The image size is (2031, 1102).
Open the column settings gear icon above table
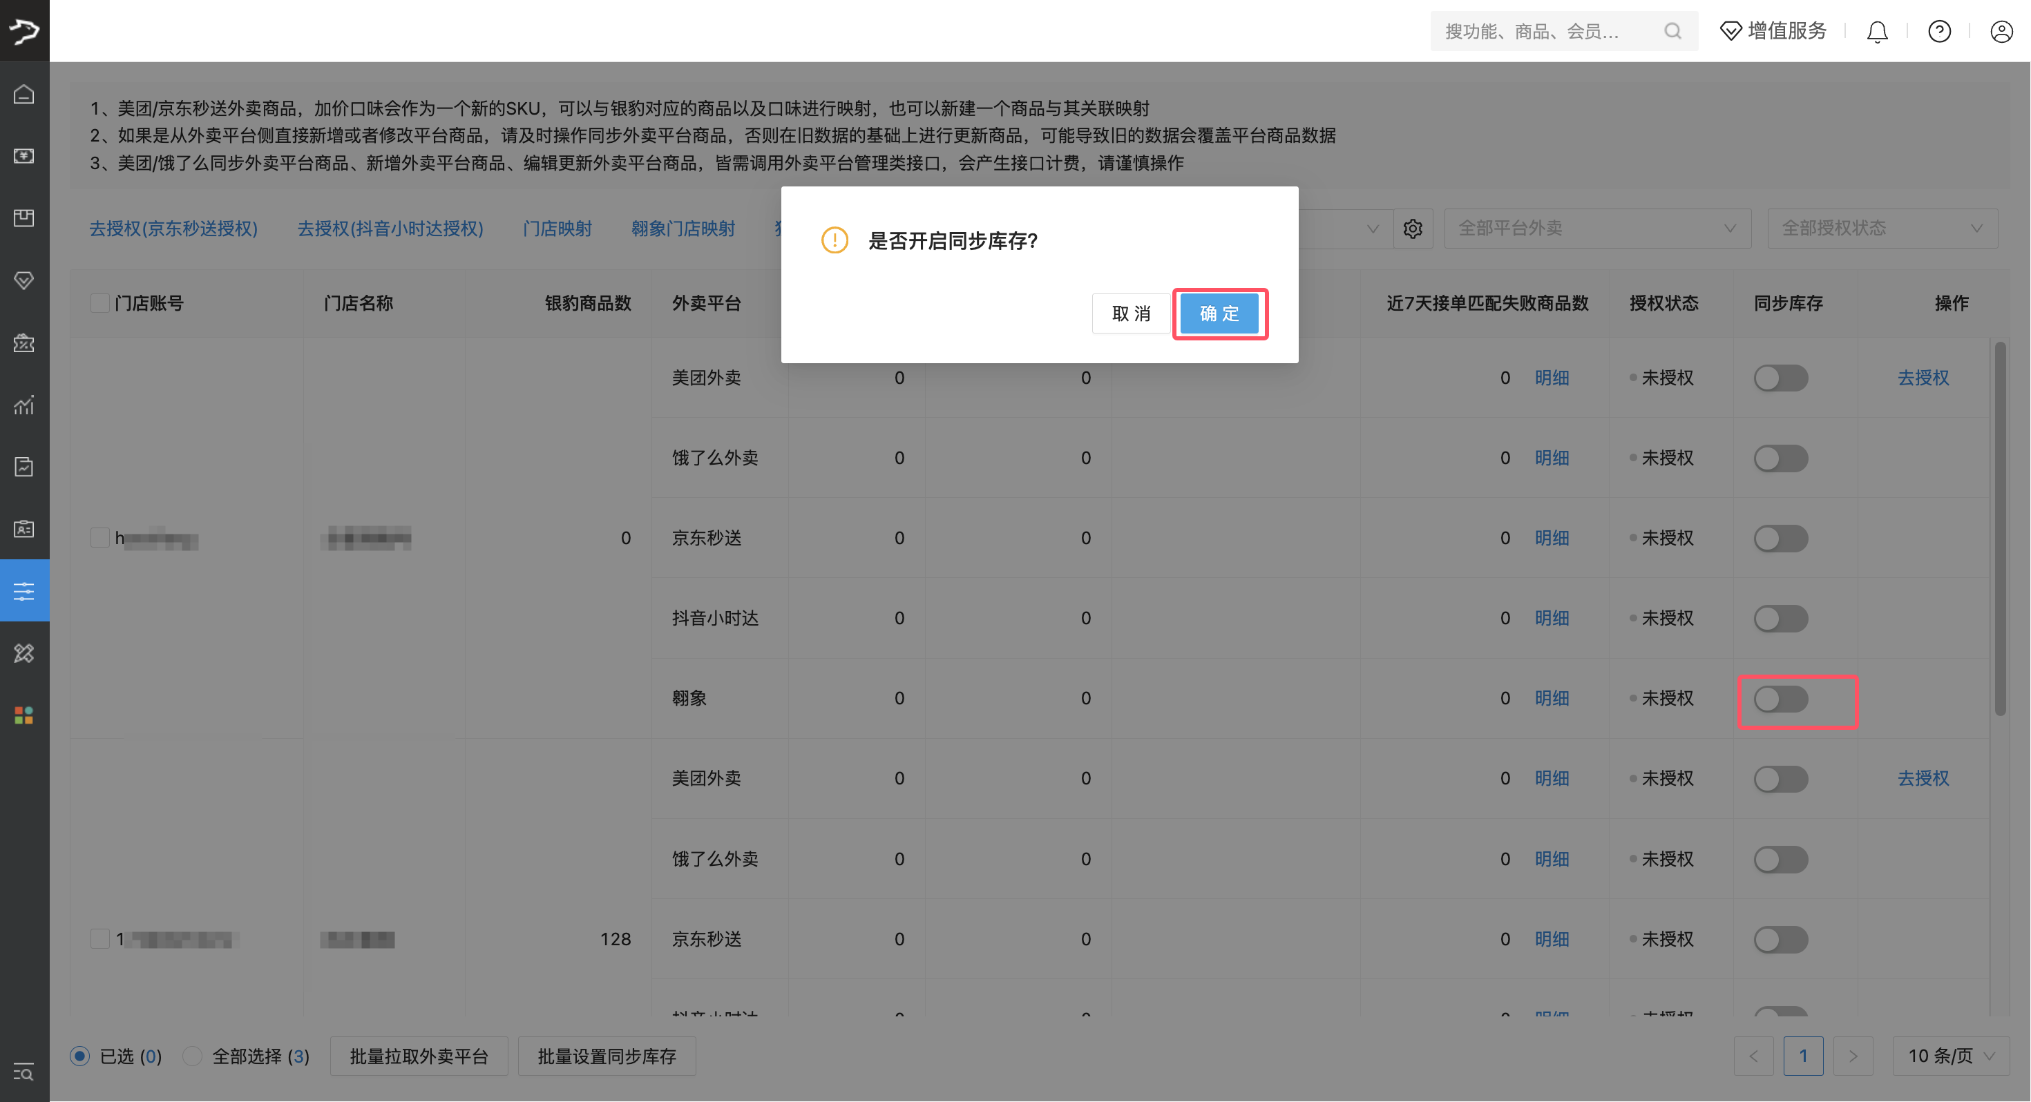(x=1413, y=228)
